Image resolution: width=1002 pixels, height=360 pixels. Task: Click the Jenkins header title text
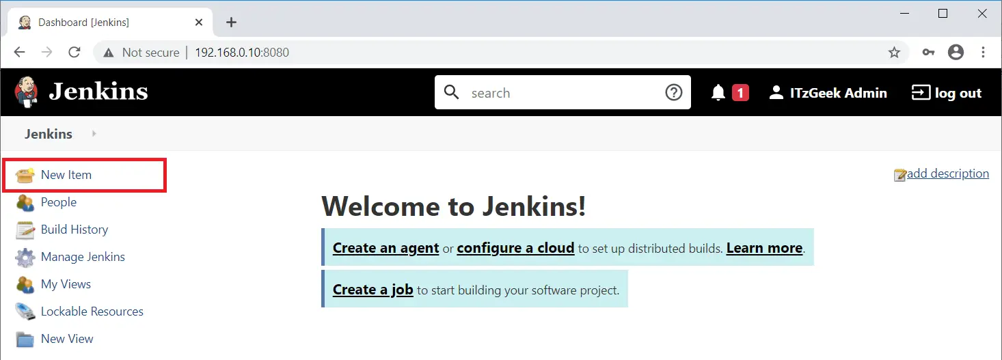coord(98,92)
